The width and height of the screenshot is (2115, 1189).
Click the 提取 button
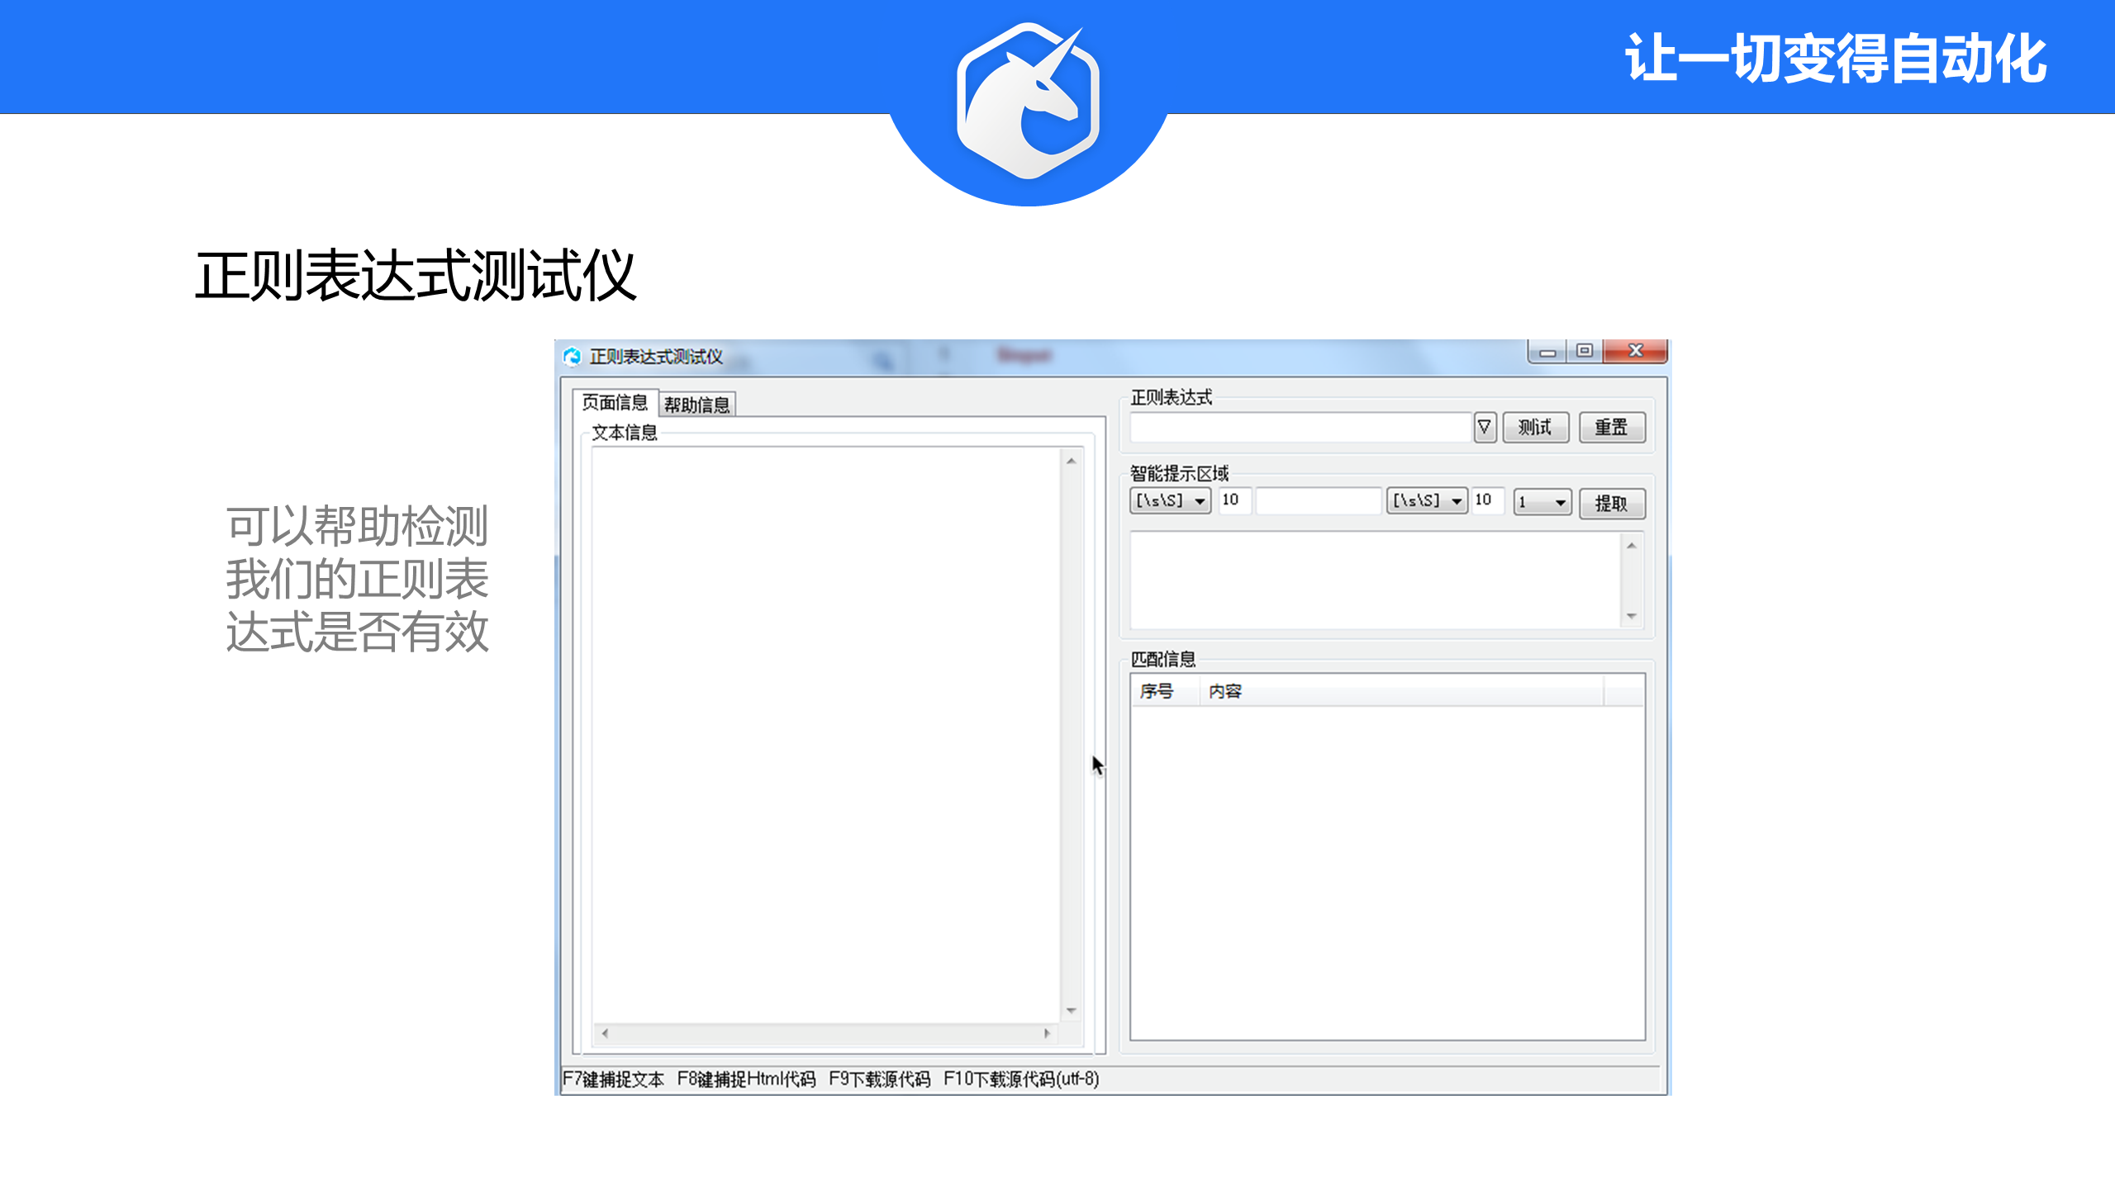[1611, 503]
